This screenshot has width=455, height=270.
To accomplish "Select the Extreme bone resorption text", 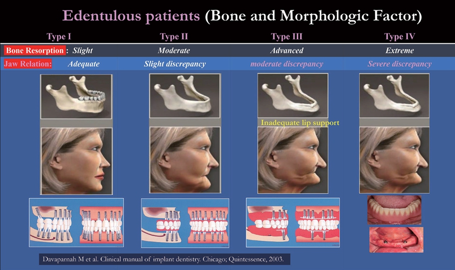I will 399,50.
